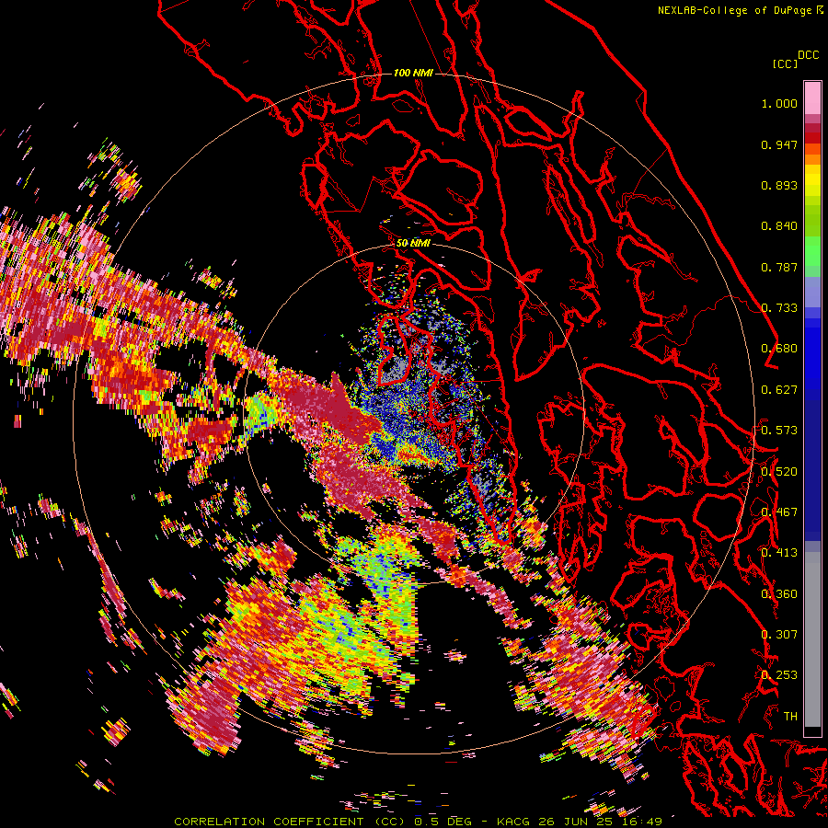Click the 0.627 scale value
The width and height of the screenshot is (828, 828).
click(x=779, y=390)
